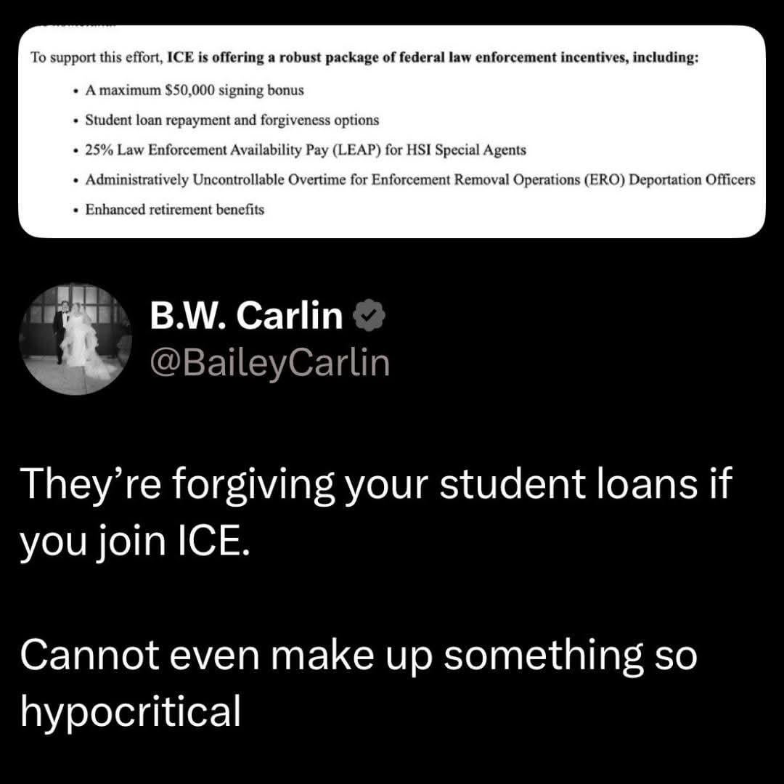Visit the @BaileyCarlin handle link
This screenshot has width=784, height=784.
coord(269,363)
